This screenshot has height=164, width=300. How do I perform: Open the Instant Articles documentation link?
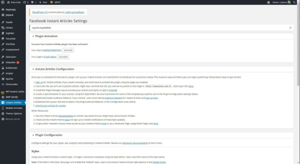[x=66, y=116]
